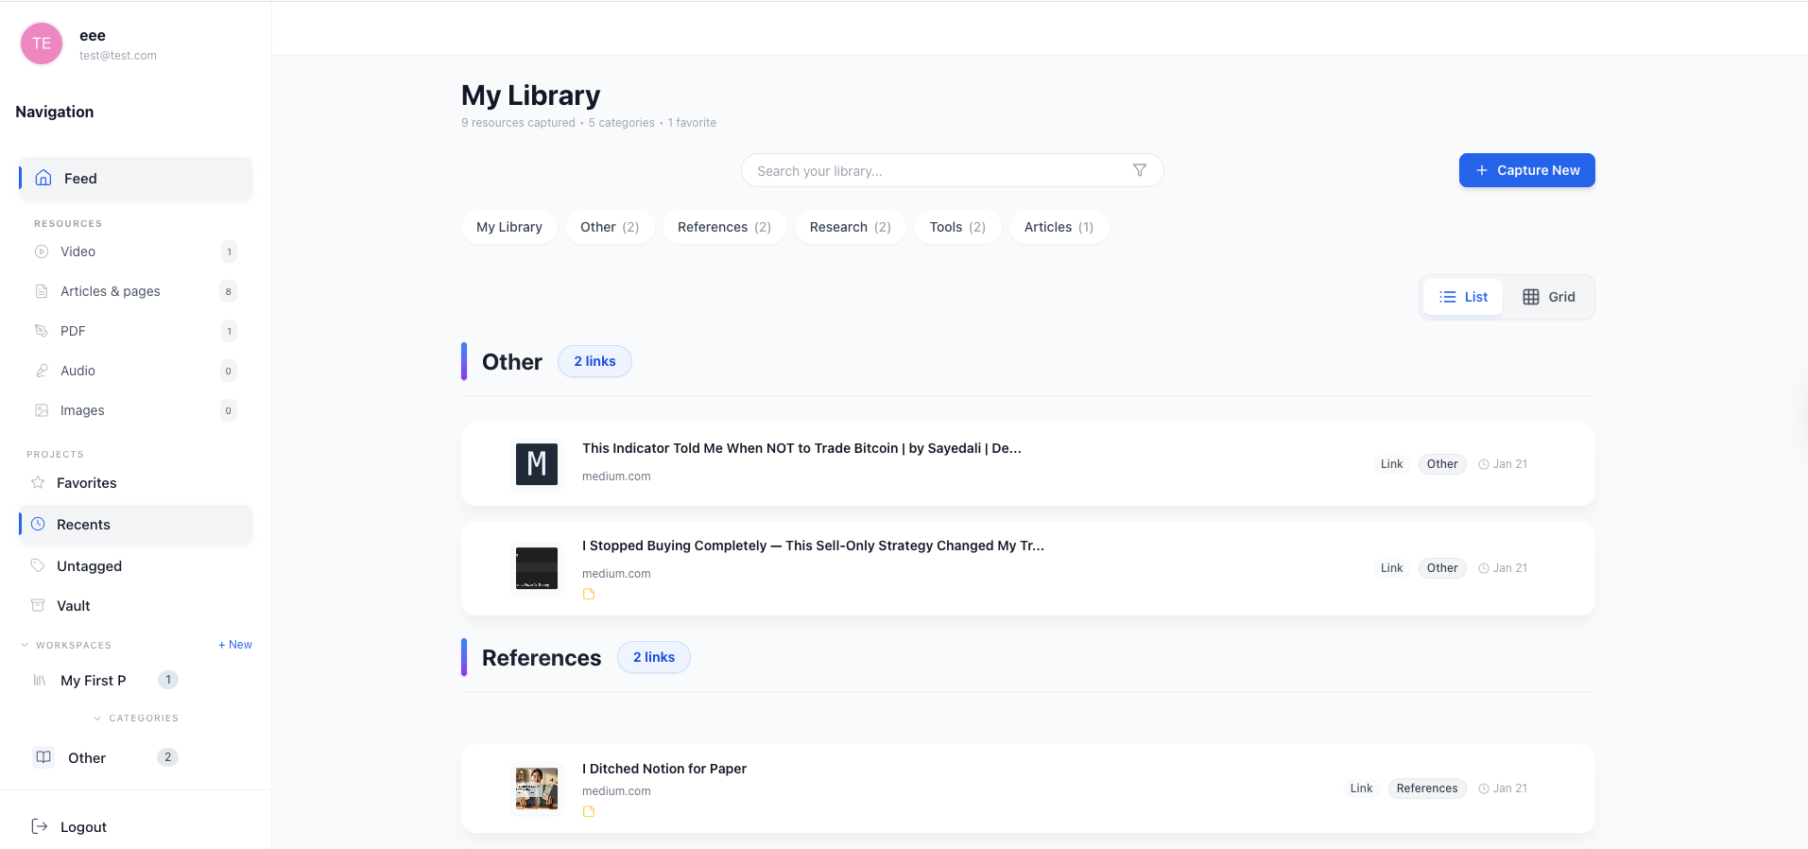Image resolution: width=1808 pixels, height=849 pixels.
Task: Click medium.com under Ditched Notion article
Action: coord(616,791)
